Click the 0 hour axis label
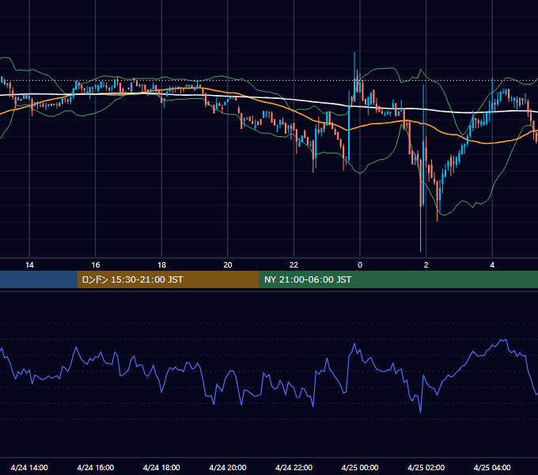 tap(360, 265)
